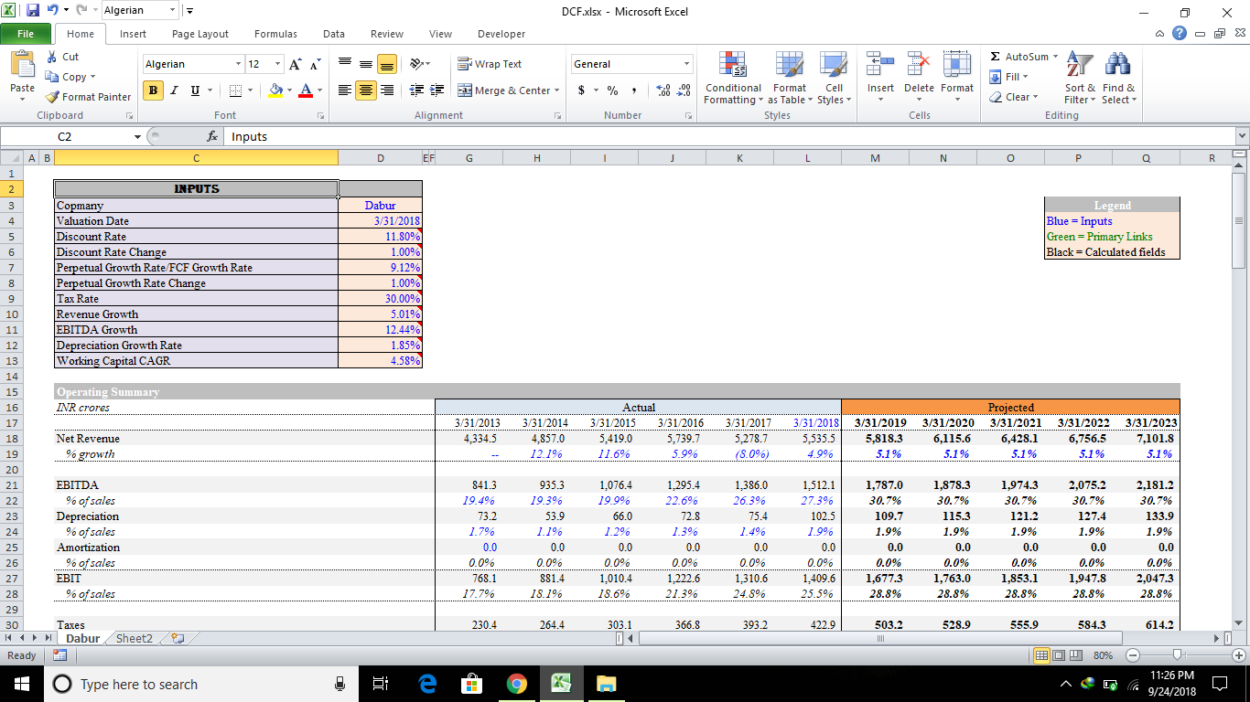1250x702 pixels.
Task: Click the Copy icon
Action: 52,77
